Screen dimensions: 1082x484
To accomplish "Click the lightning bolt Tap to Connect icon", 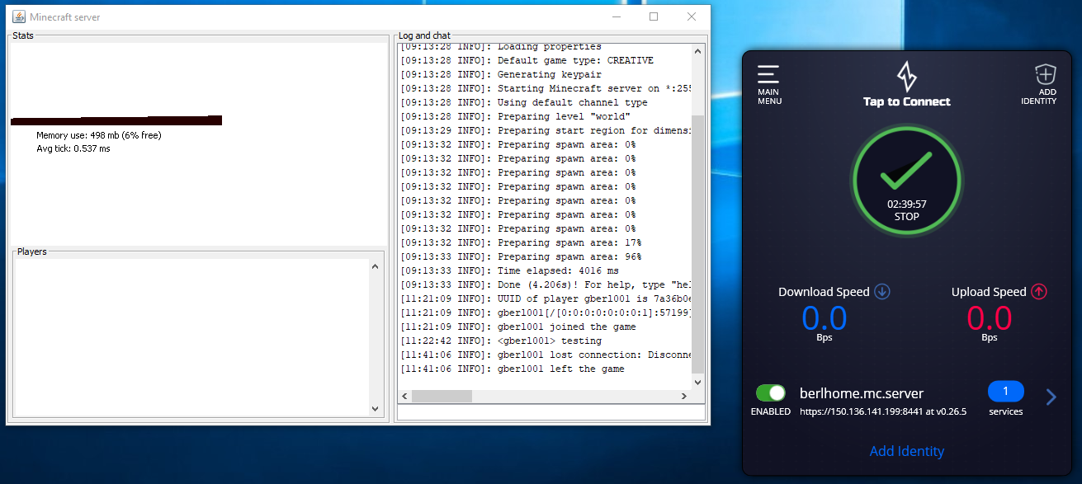I will [906, 77].
